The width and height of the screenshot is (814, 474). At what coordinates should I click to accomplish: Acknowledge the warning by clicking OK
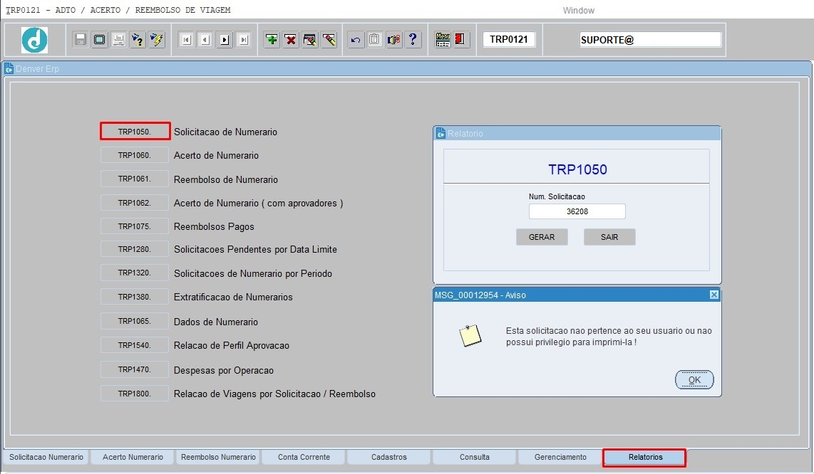(x=694, y=379)
